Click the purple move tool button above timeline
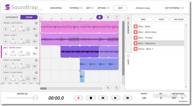The height and width of the screenshot is (106, 192). click(100, 17)
